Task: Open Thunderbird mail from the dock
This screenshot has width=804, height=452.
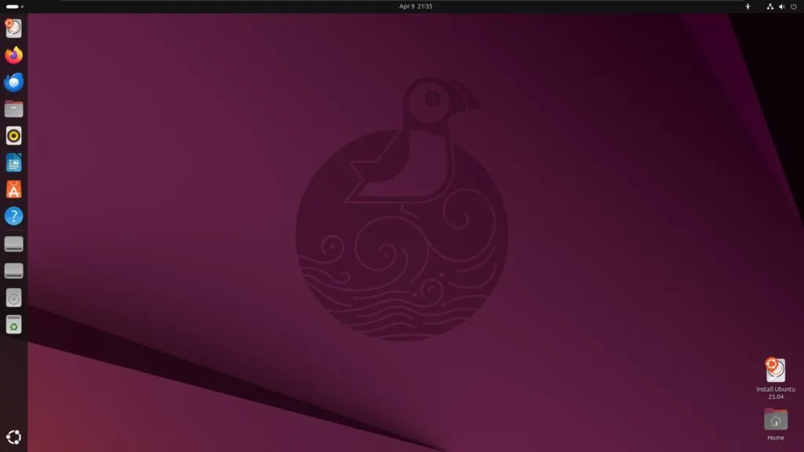Action: (14, 82)
